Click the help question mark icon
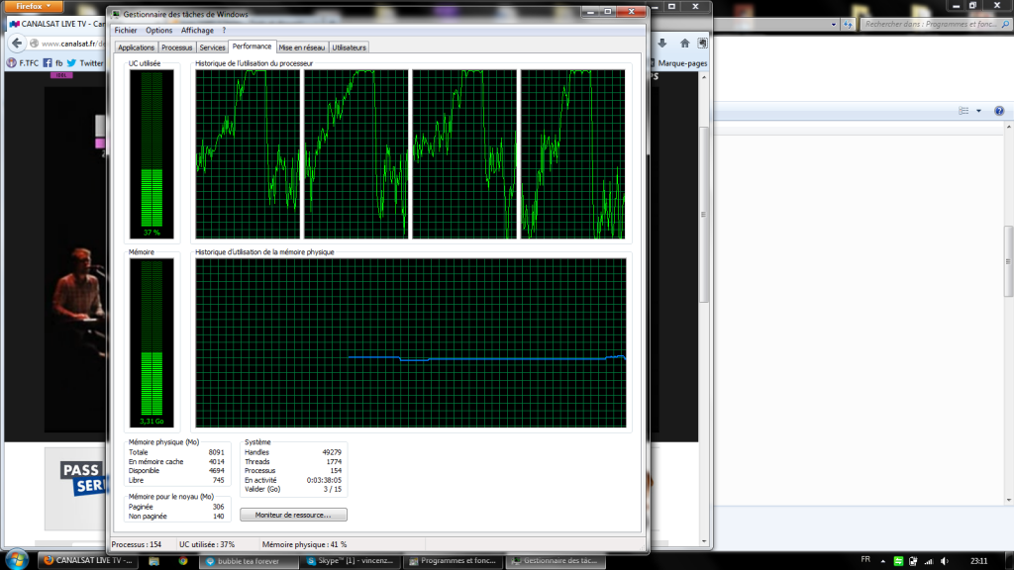 pos(1000,111)
